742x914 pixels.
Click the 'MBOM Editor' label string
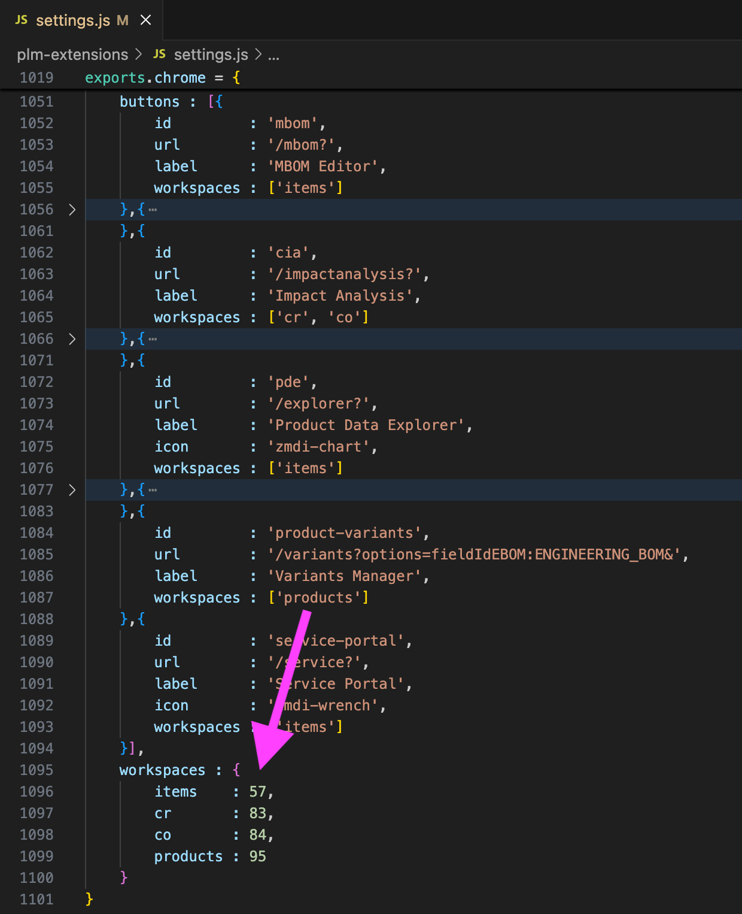[323, 167]
